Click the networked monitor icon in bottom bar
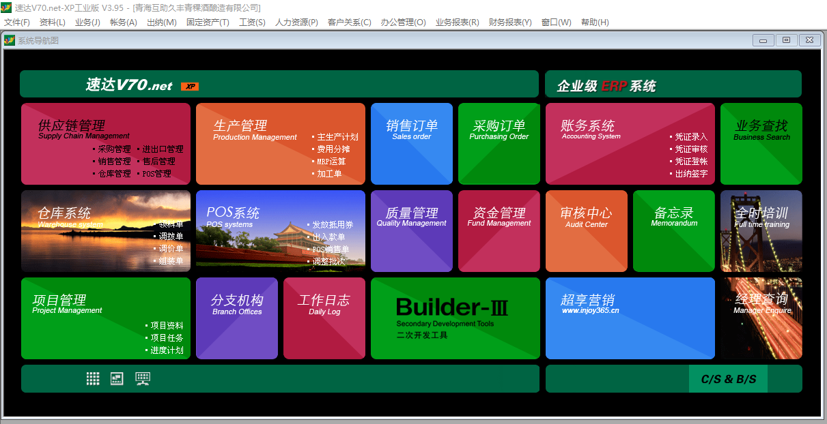Image resolution: width=827 pixels, height=424 pixels. tap(143, 378)
